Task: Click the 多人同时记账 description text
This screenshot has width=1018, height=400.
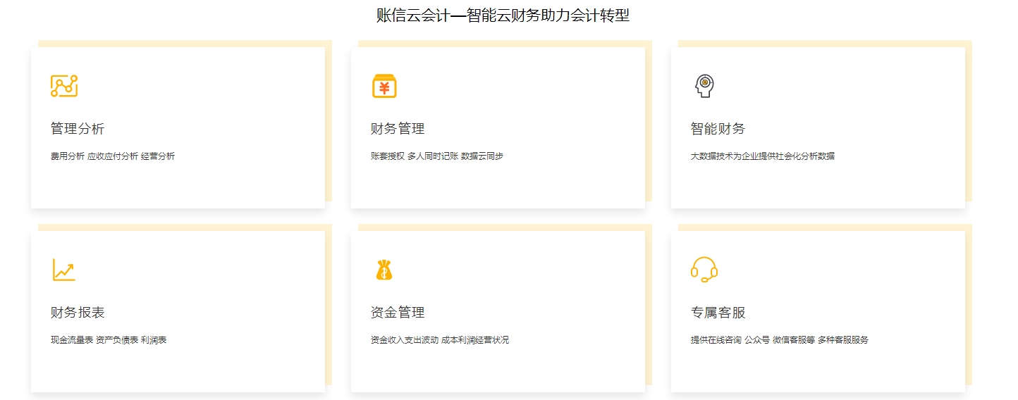Action: (433, 156)
